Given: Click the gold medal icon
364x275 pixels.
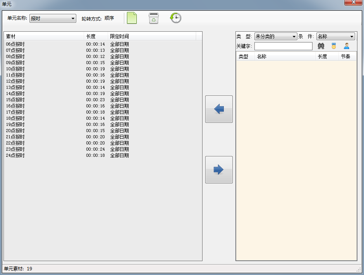Looking at the screenshot, I should pos(333,46).
